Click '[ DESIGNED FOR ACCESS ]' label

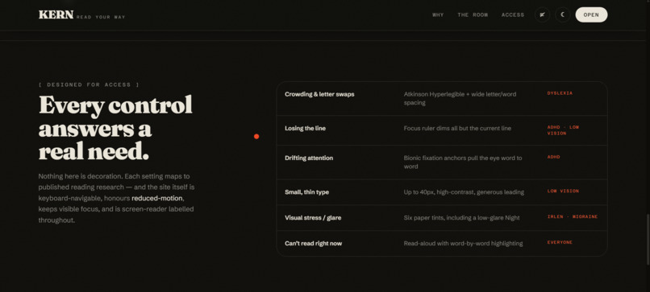click(x=90, y=84)
